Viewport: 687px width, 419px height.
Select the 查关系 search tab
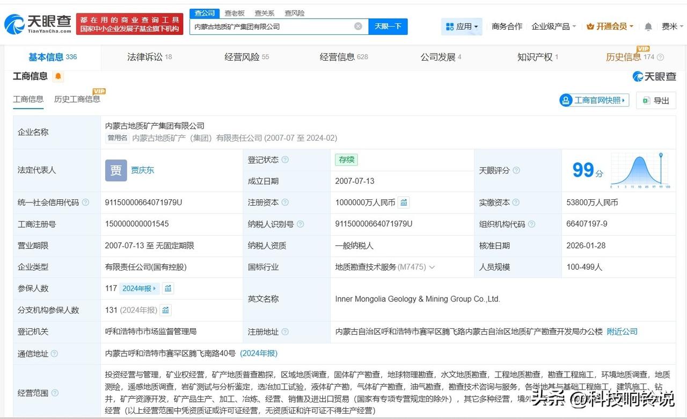(264, 13)
